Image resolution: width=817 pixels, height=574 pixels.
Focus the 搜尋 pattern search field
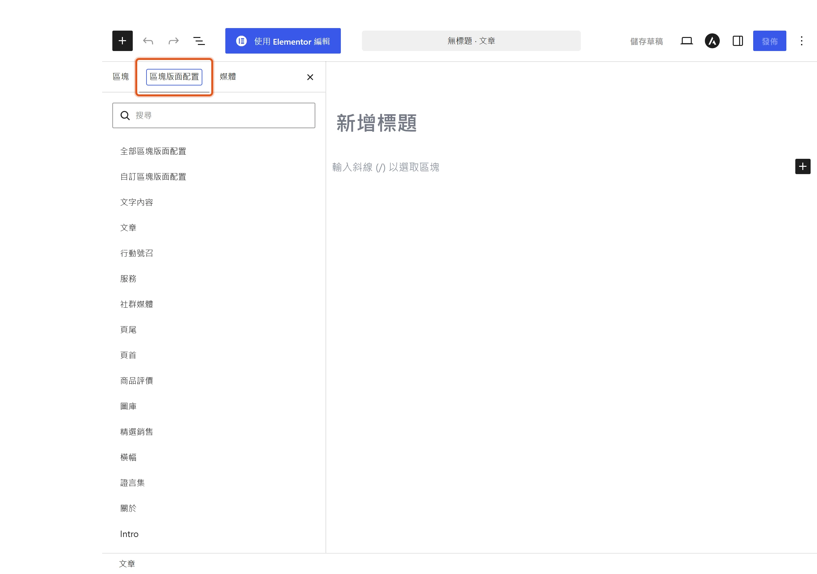[214, 115]
